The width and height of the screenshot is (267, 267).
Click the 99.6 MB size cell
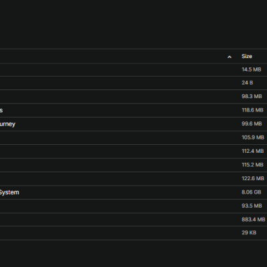point(252,123)
